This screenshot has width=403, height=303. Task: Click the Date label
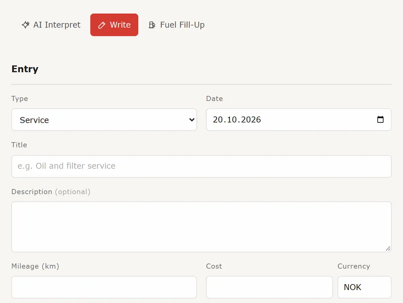(x=214, y=99)
